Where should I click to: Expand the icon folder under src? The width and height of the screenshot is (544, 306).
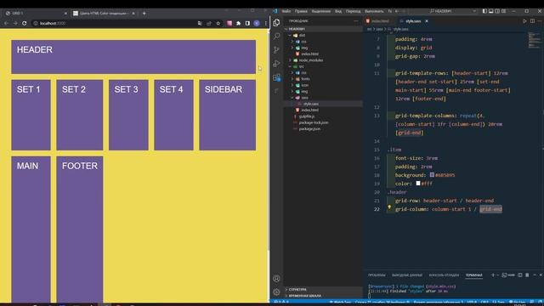coord(292,85)
